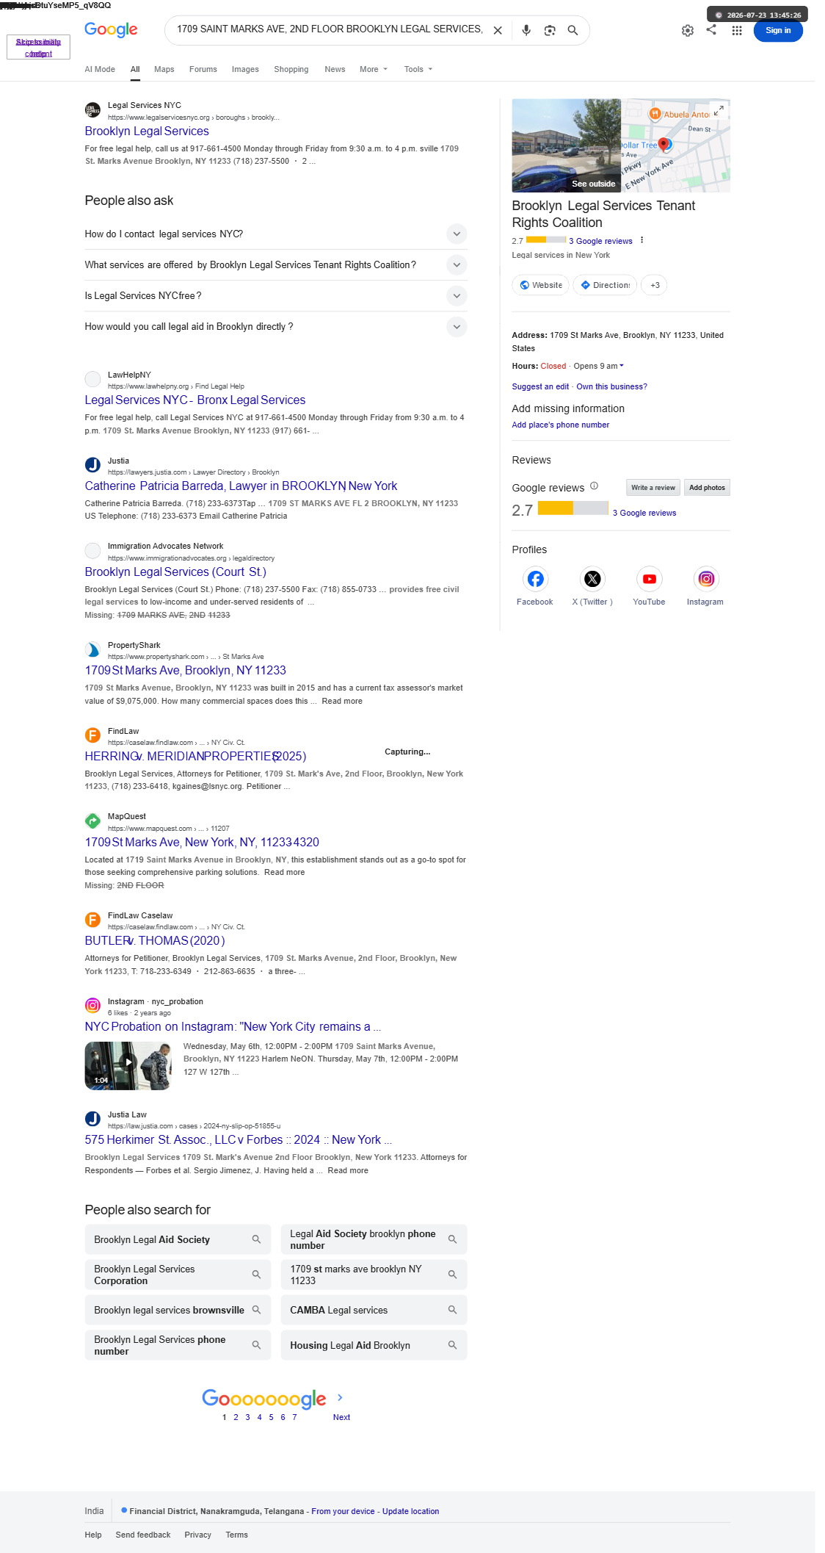Image resolution: width=825 pixels, height=1553 pixels.
Task: Click 'Update location' in footer
Action: [410, 1511]
